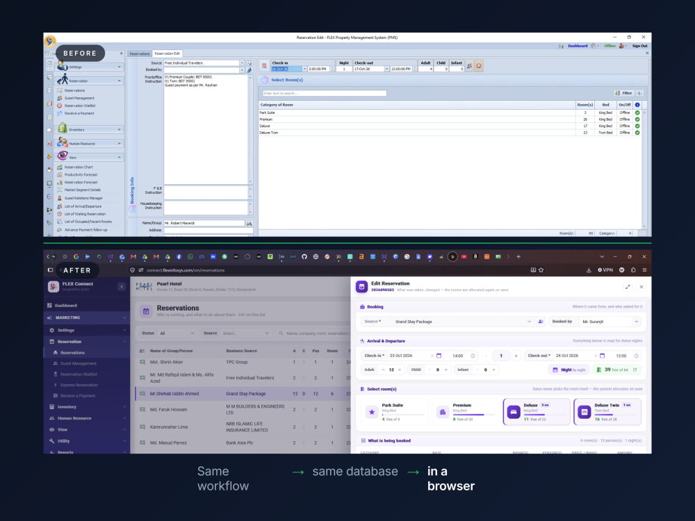Open the Check-in time clock icon
This screenshot has height=521, width=695.
tap(473, 356)
